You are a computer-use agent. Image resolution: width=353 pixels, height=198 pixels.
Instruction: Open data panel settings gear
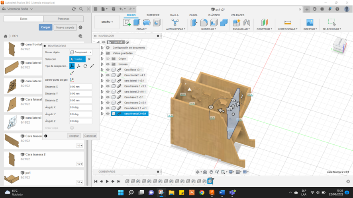click(80, 27)
